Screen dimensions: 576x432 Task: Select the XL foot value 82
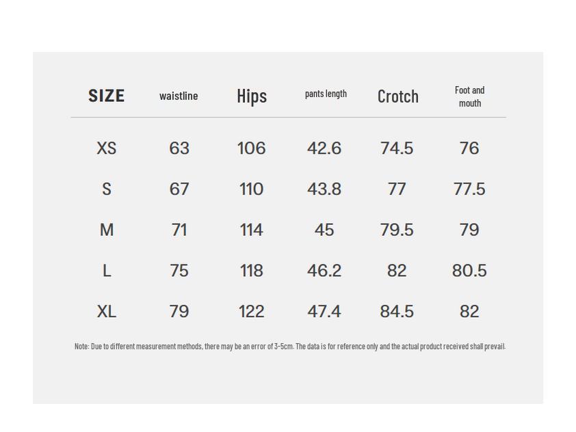(469, 312)
